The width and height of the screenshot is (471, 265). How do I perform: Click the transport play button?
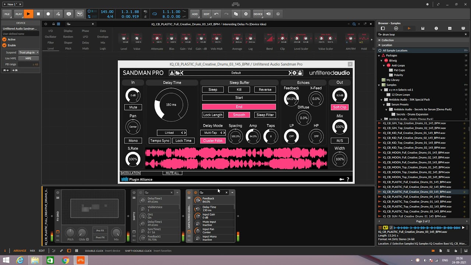coord(28,14)
